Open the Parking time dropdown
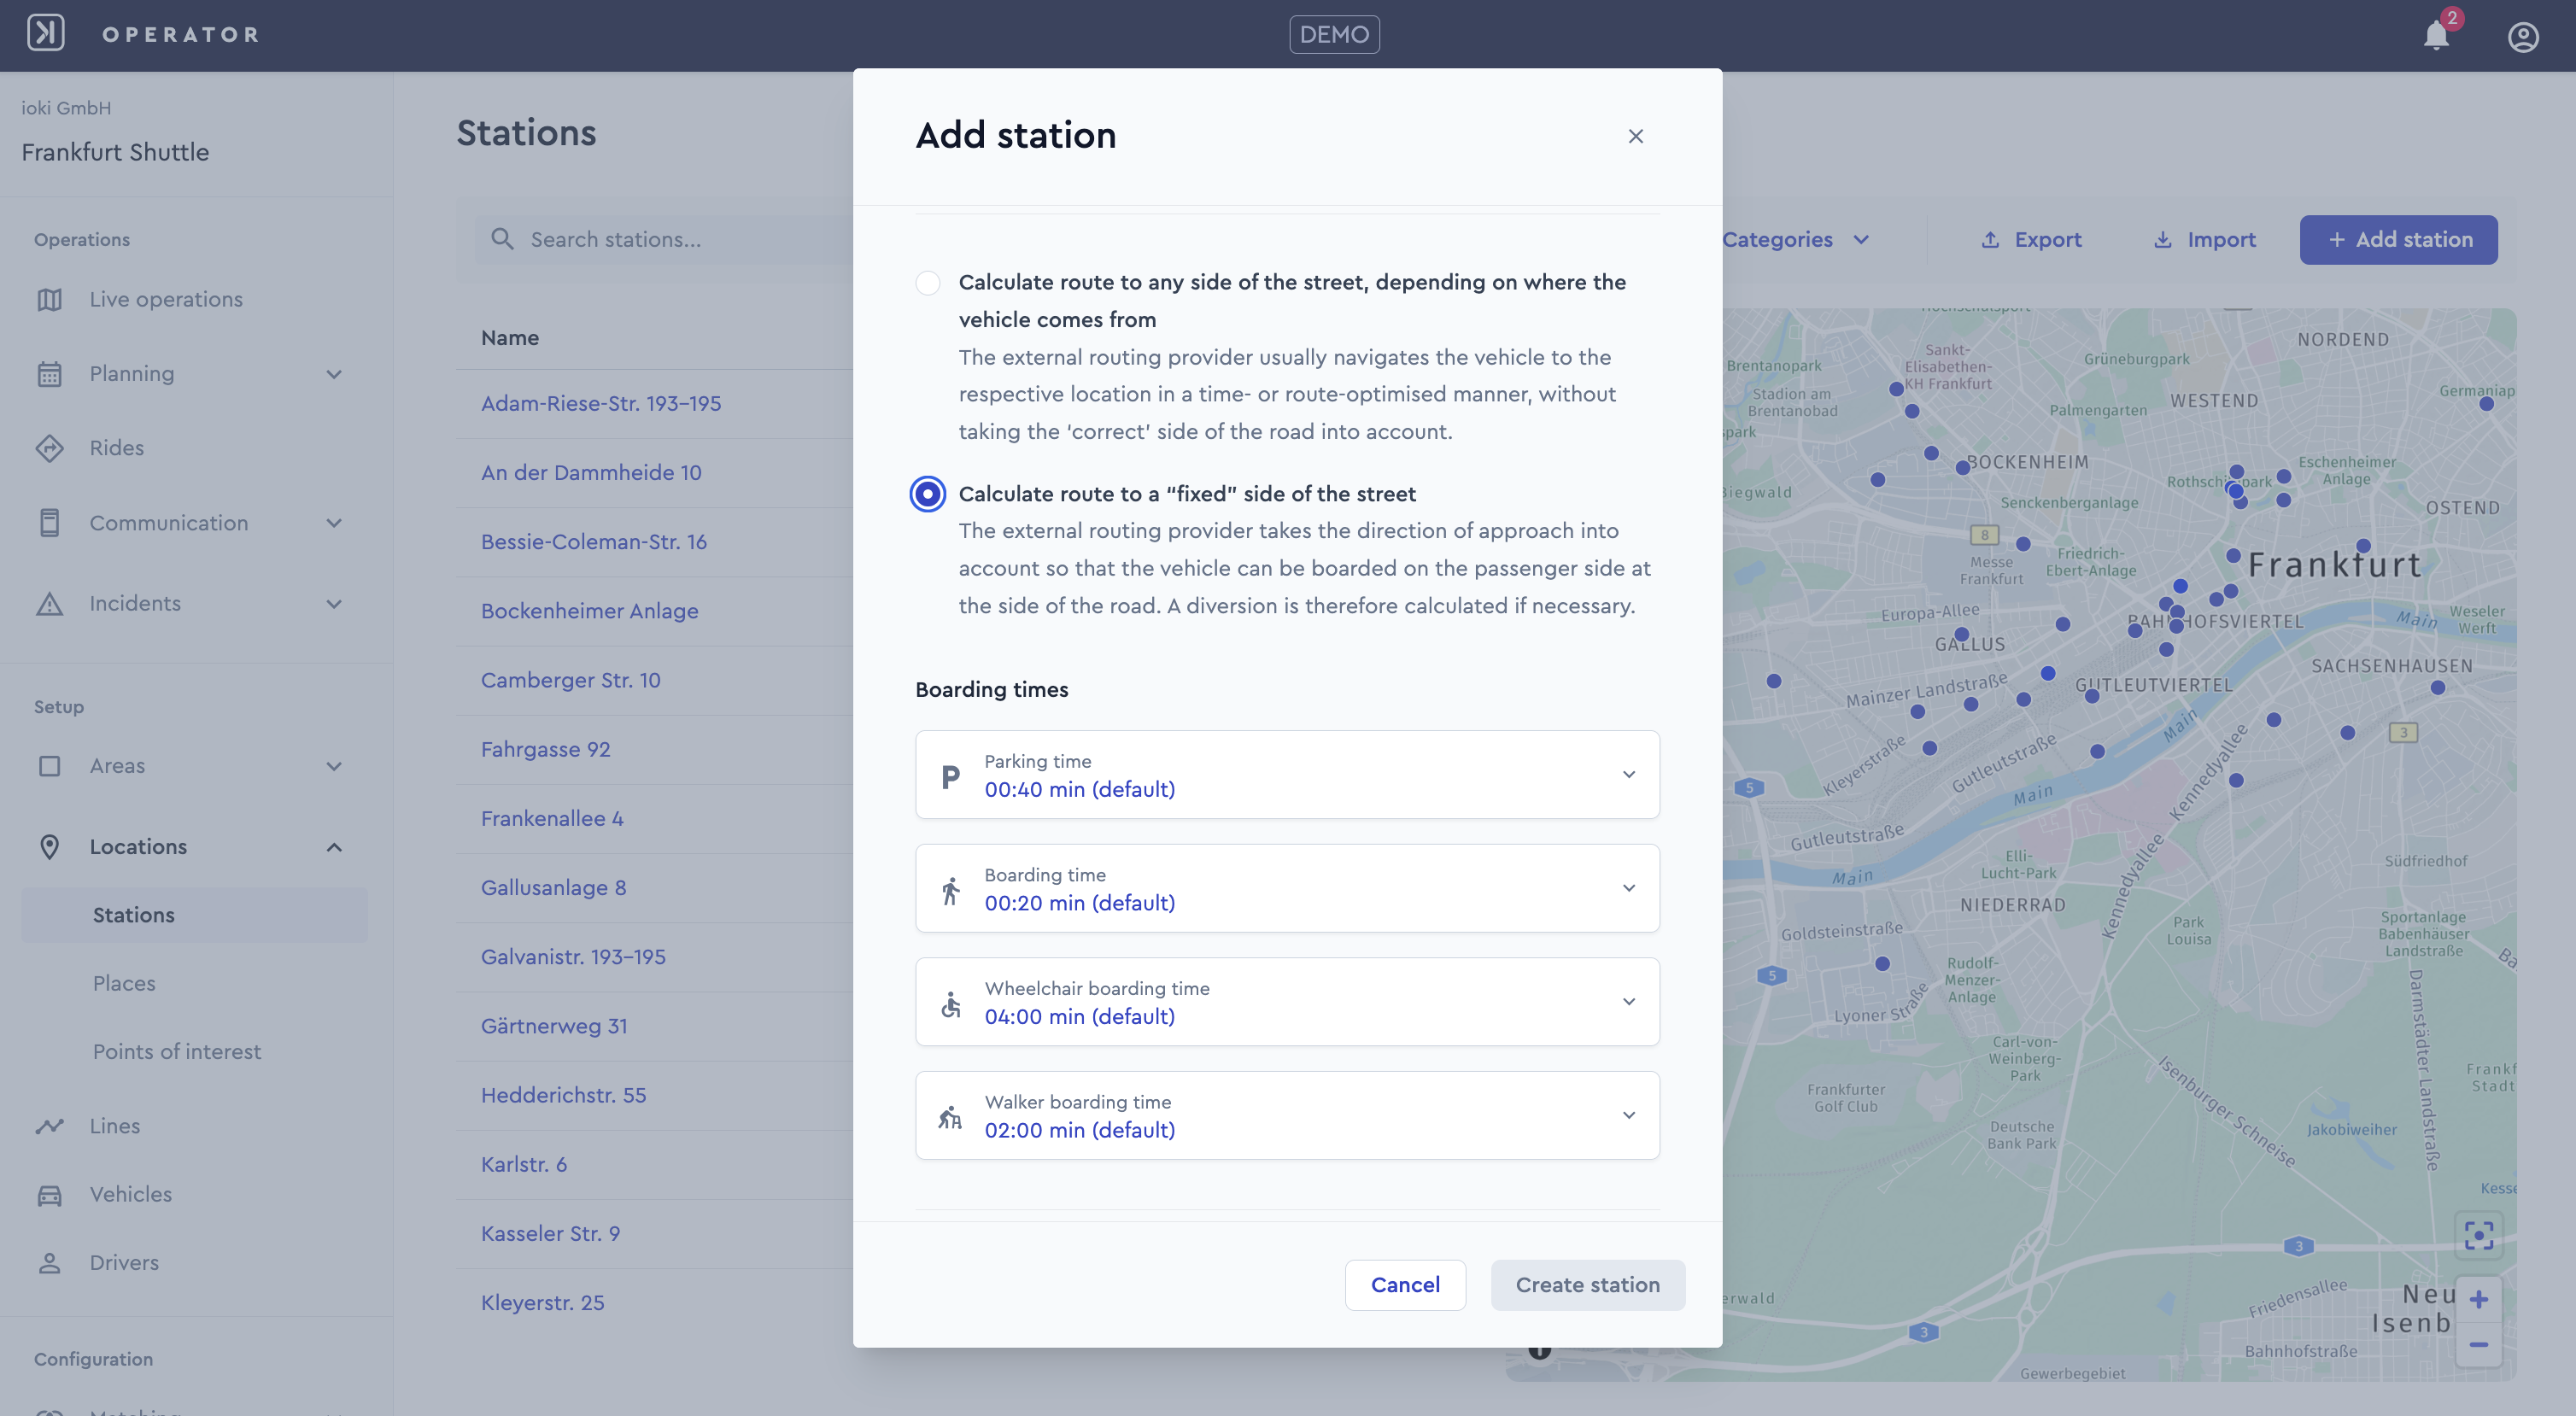The image size is (2576, 1416). click(1287, 775)
